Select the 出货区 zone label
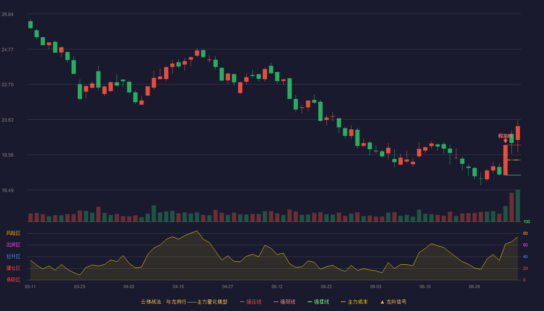The image size is (544, 311). (x=13, y=245)
